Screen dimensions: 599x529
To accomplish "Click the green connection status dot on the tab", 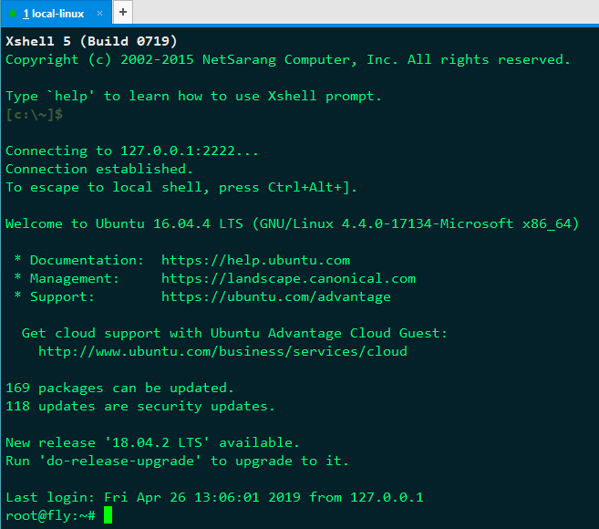I will point(13,14).
